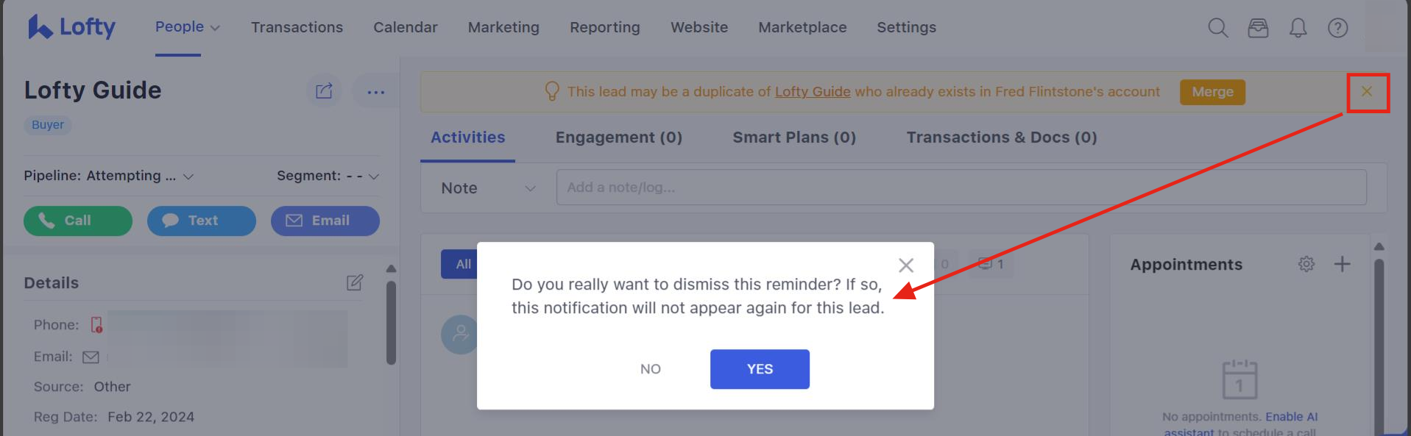Click the share lead icon
This screenshot has height=436, width=1411.
324,91
